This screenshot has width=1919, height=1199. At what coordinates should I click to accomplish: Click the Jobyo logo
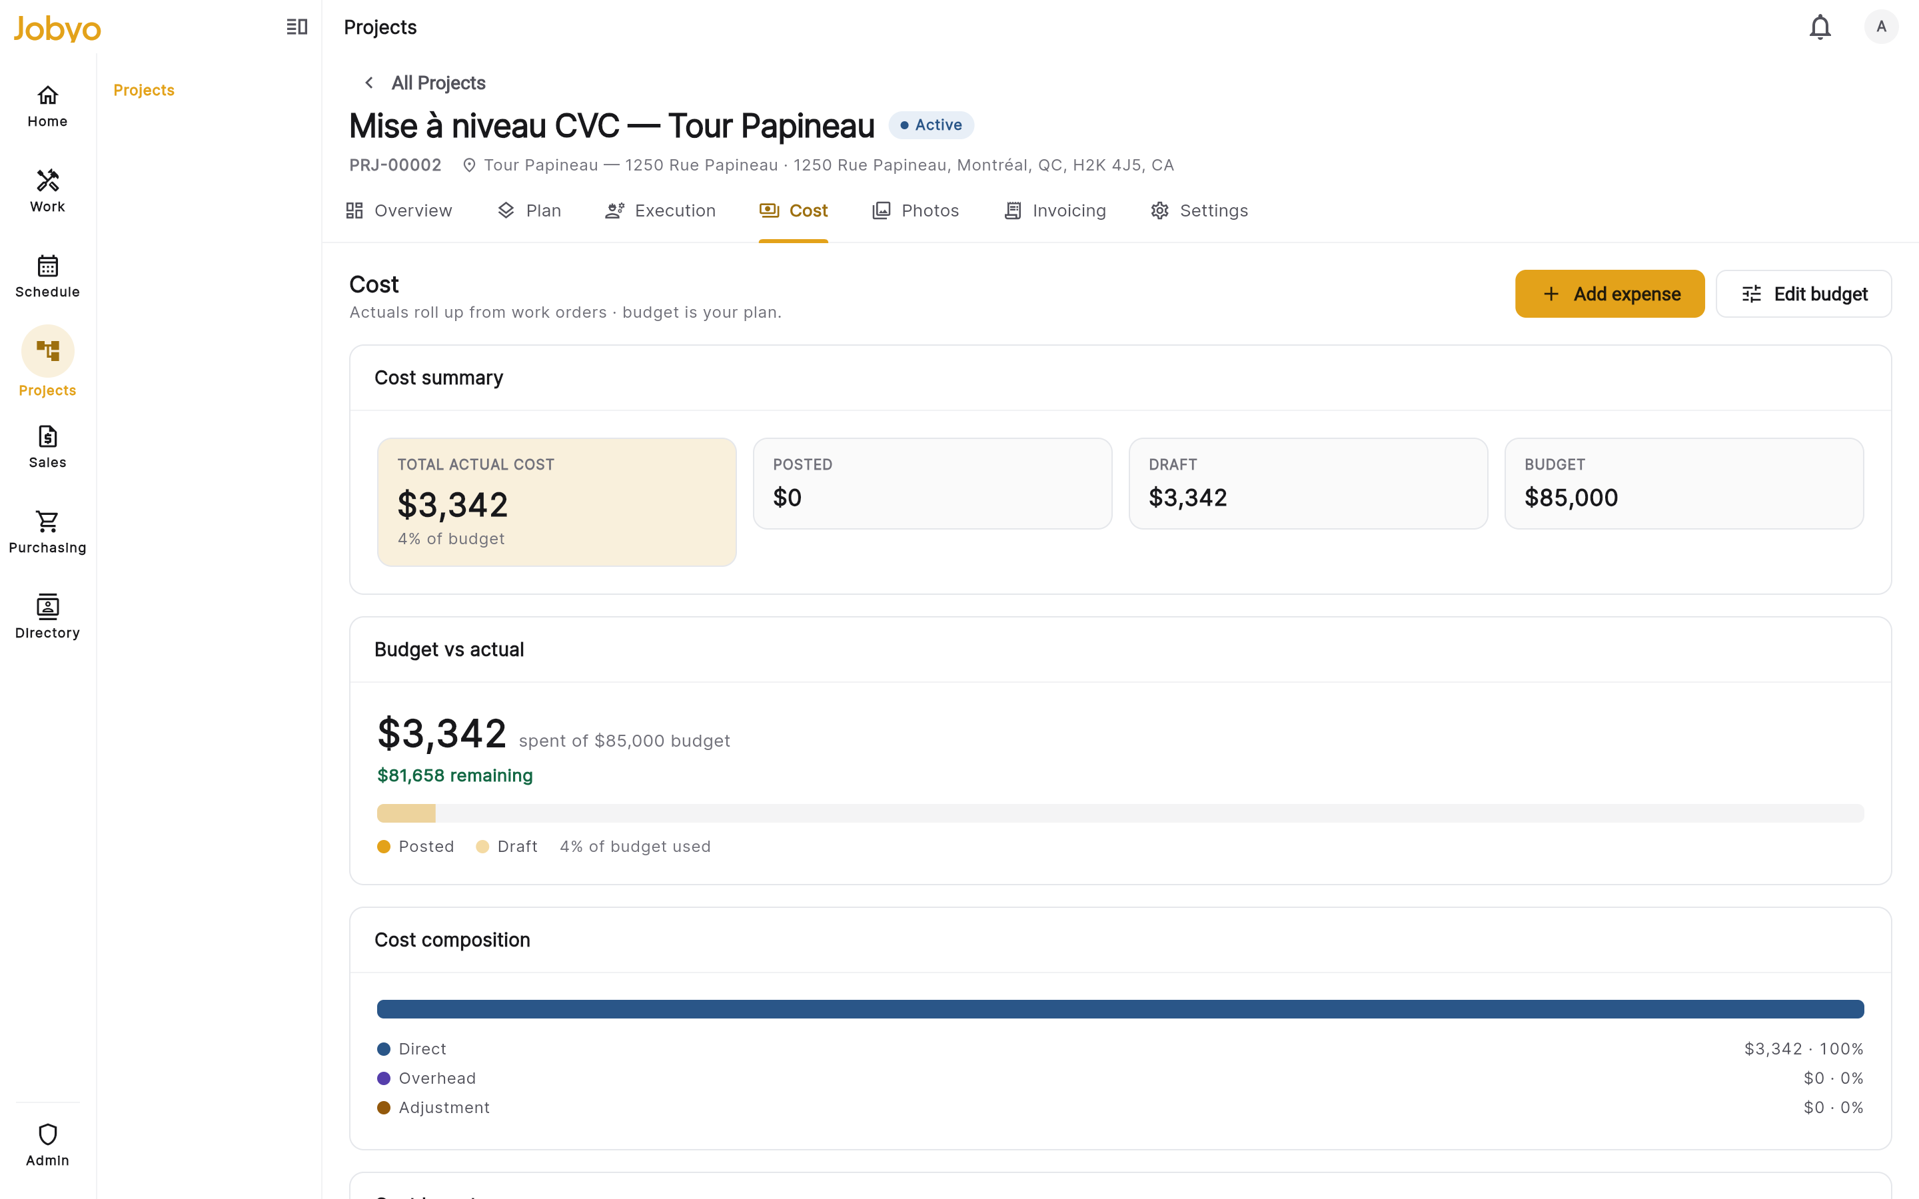[x=57, y=29]
